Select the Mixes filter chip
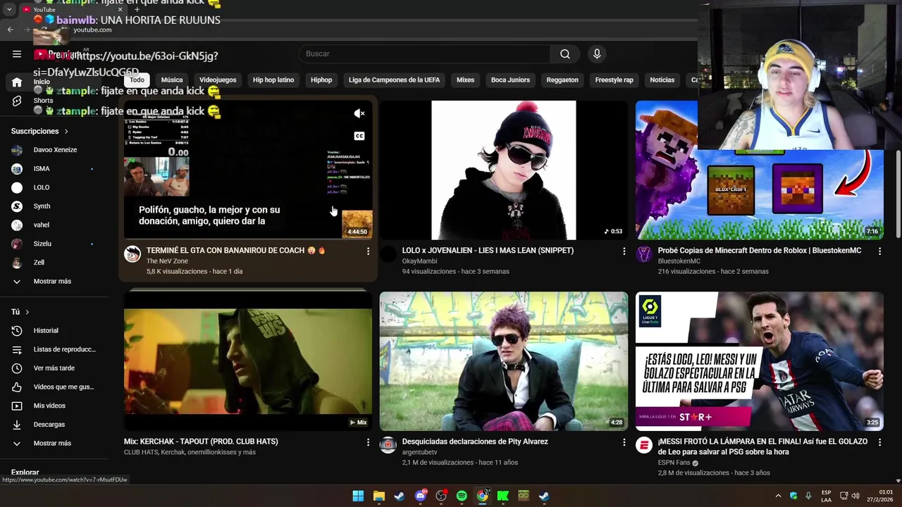 pyautogui.click(x=465, y=80)
